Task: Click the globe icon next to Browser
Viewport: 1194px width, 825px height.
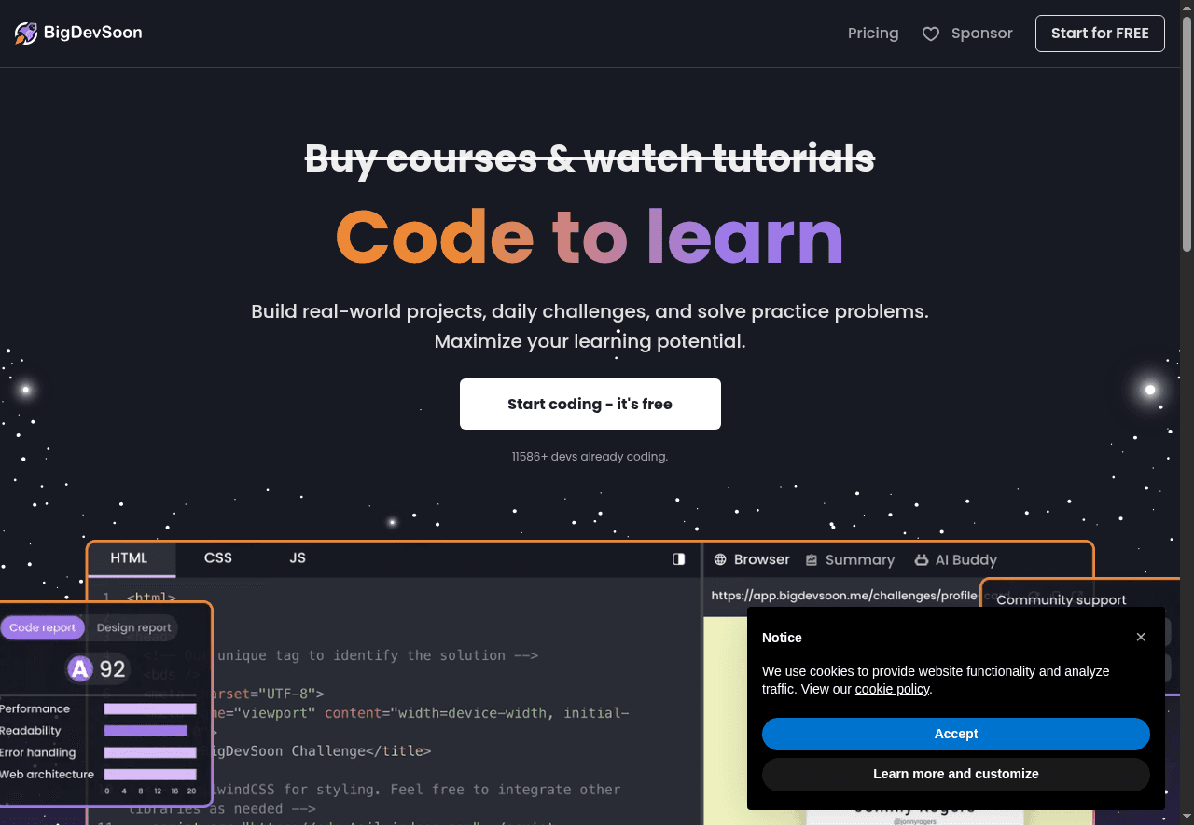Action: 720,560
